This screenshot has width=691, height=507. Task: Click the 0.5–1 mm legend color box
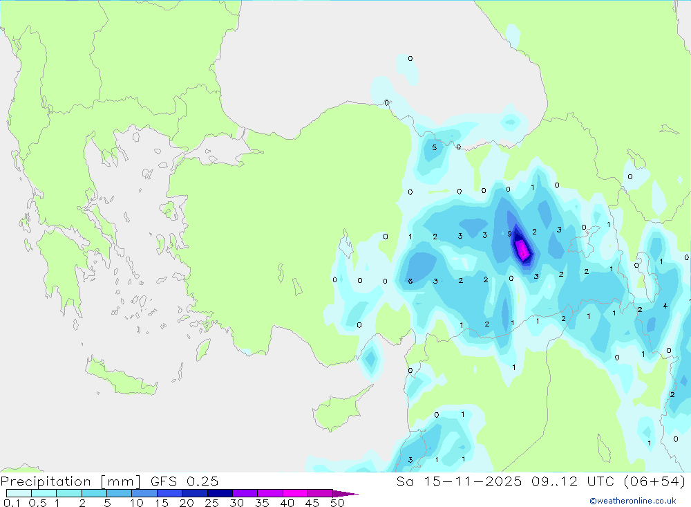click(x=44, y=493)
